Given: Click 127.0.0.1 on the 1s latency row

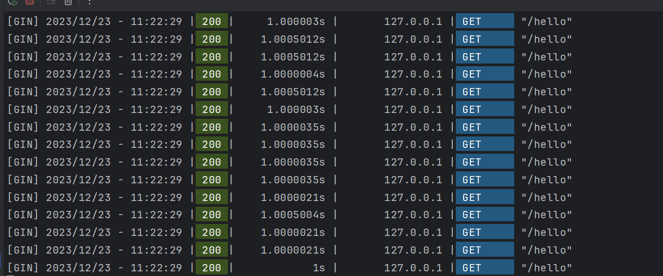Looking at the screenshot, I should [x=413, y=268].
